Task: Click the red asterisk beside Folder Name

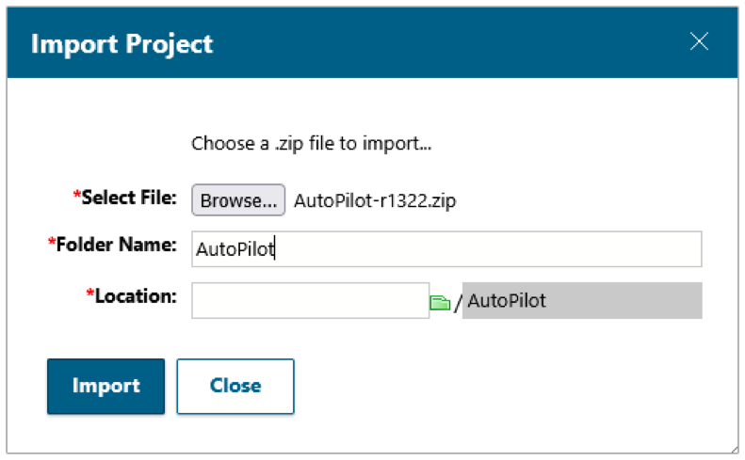Action: tap(51, 243)
